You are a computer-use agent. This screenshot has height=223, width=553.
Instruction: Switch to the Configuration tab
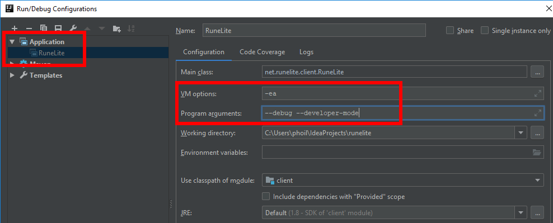(x=204, y=52)
